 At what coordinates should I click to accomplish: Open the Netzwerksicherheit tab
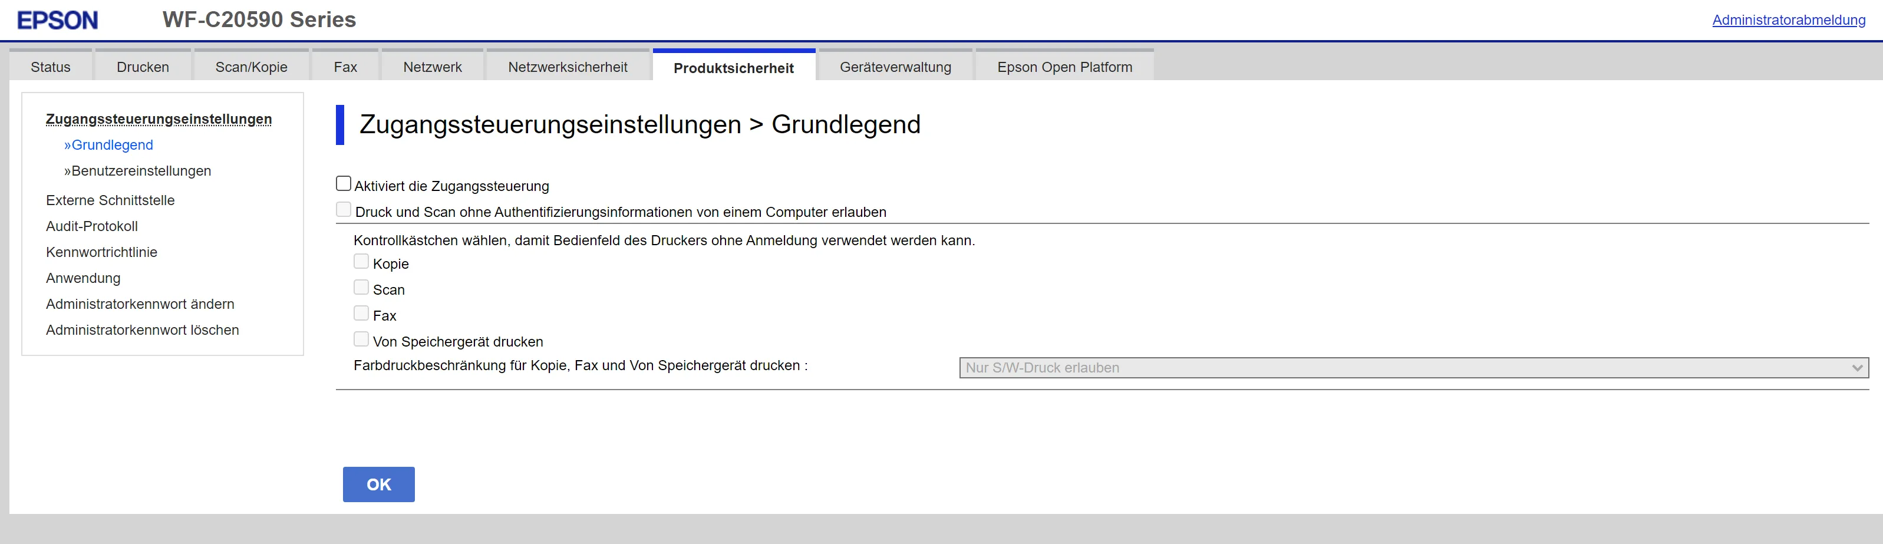pyautogui.click(x=567, y=67)
